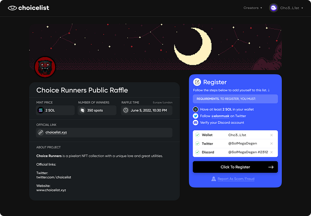Screen dimensions: 311x216
Task: Click the www.choicelist.xyz website text
Action: pyautogui.click(x=51, y=190)
